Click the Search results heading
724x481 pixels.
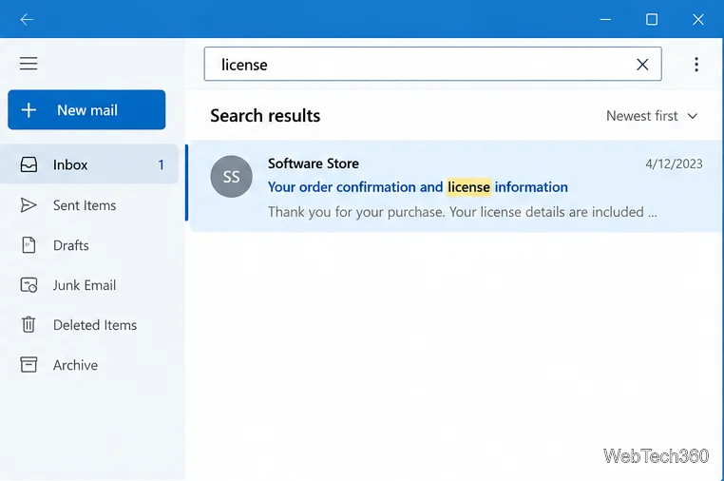tap(265, 116)
